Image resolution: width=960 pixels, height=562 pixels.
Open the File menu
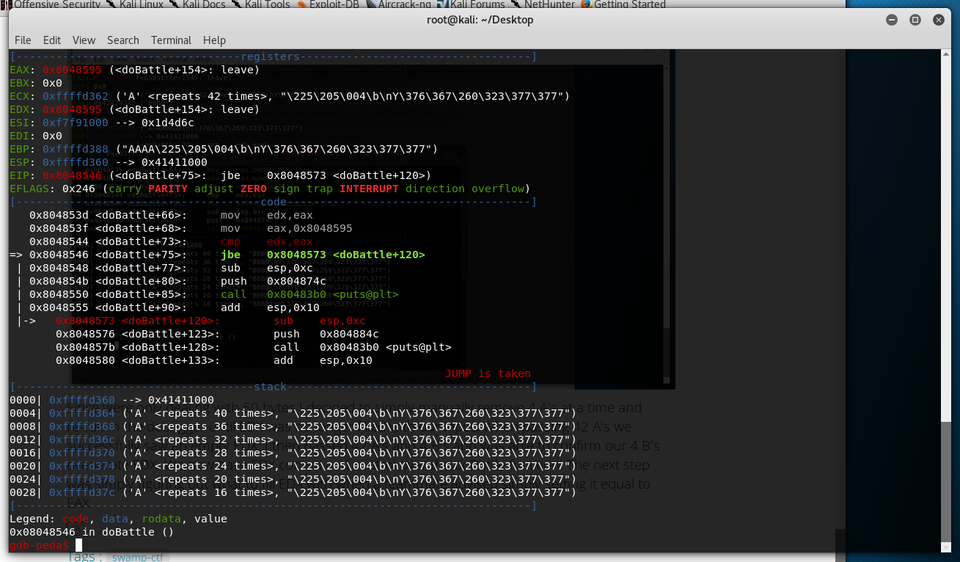(23, 40)
